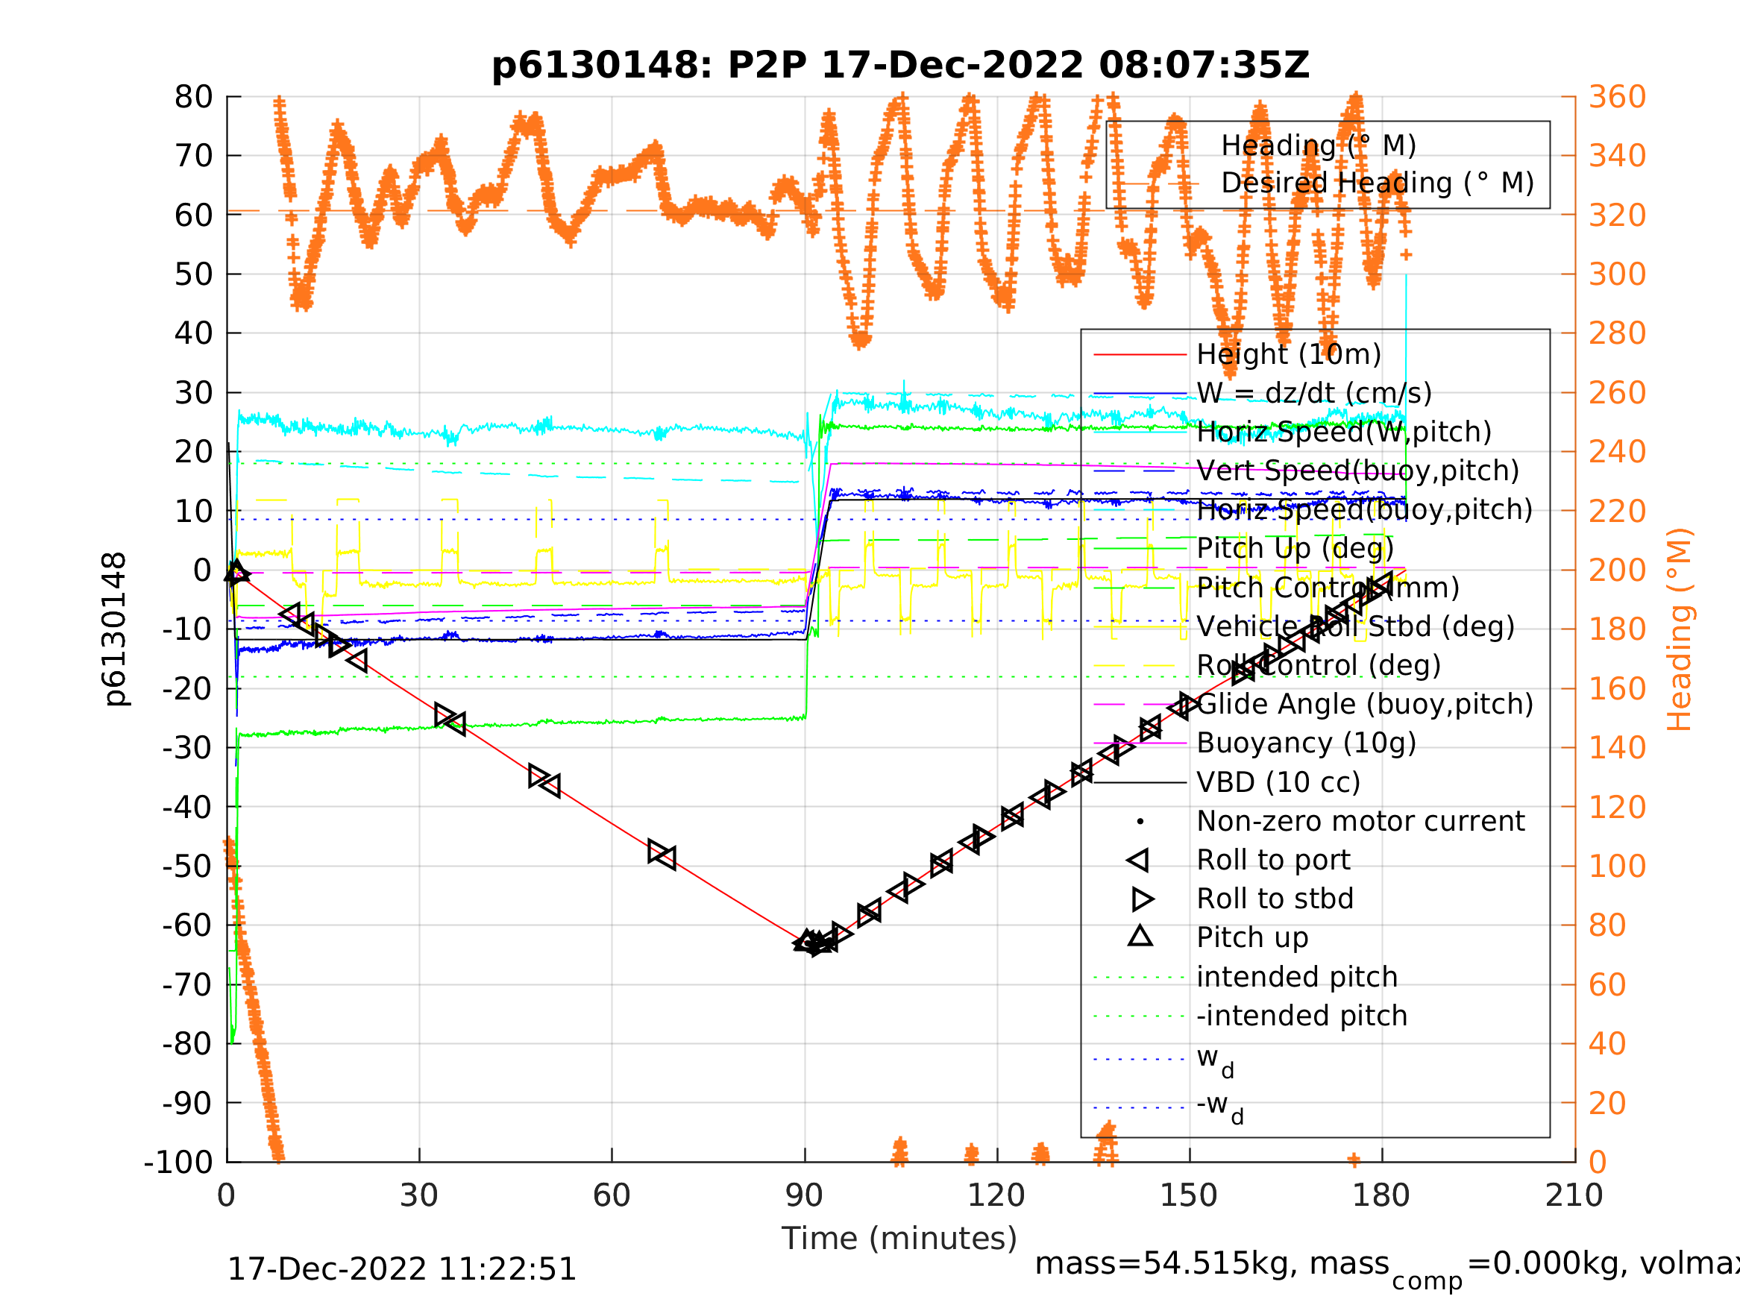Click the Pitch Control (mm) legend label
Image resolution: width=1740 pixels, height=1305 pixels.
pos(1328,588)
